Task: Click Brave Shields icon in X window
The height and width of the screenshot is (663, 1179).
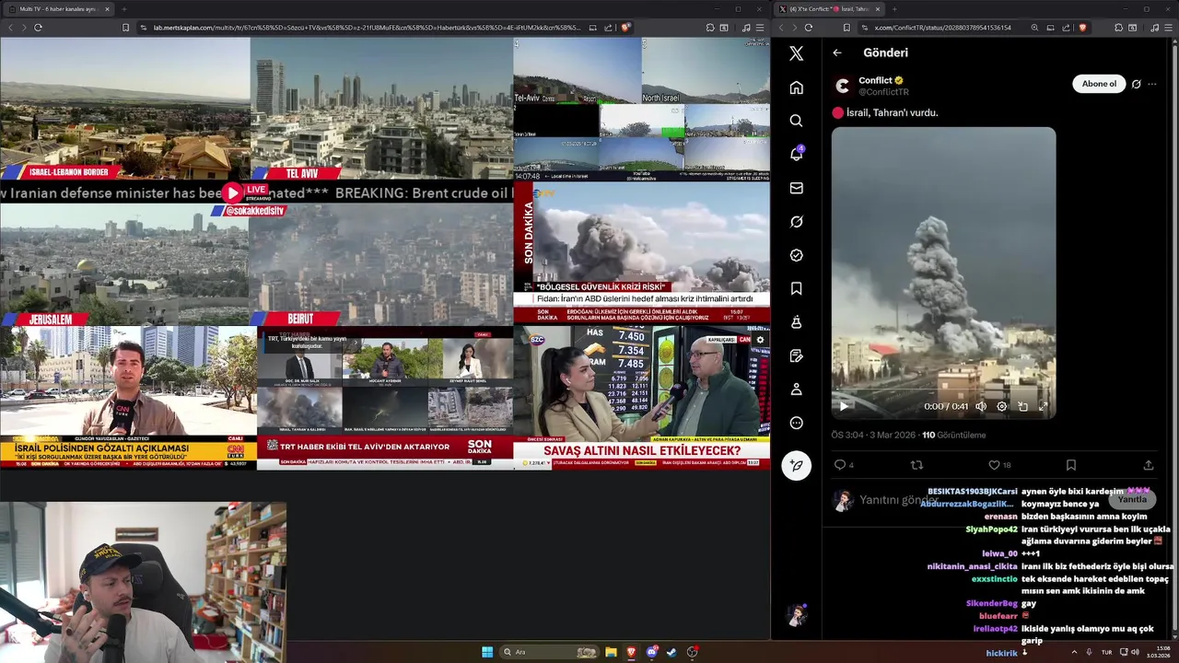Action: tap(1083, 28)
